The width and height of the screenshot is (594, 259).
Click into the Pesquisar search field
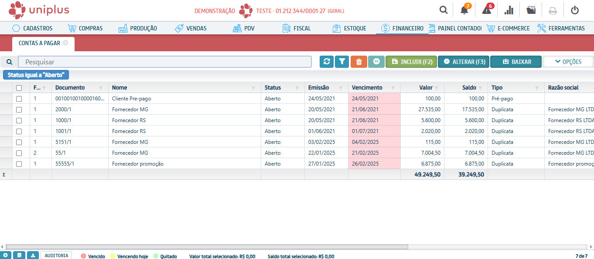tap(165, 62)
